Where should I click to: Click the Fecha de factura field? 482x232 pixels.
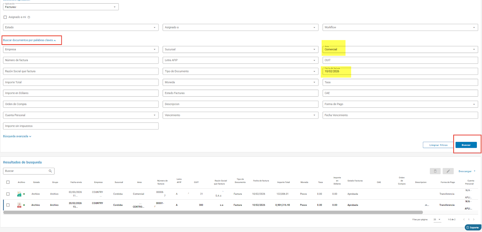click(x=400, y=71)
